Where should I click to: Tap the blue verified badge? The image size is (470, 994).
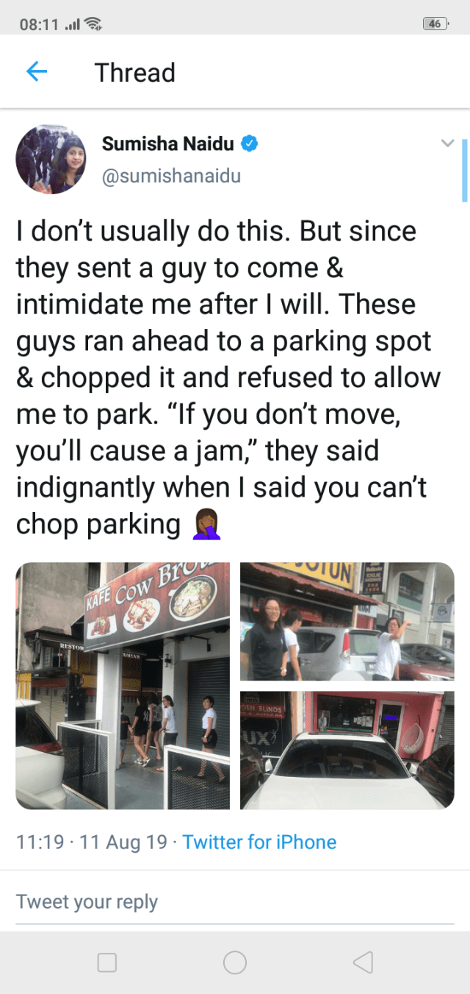(250, 143)
